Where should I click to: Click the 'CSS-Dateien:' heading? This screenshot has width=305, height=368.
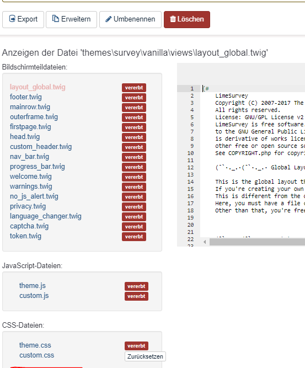click(23, 326)
